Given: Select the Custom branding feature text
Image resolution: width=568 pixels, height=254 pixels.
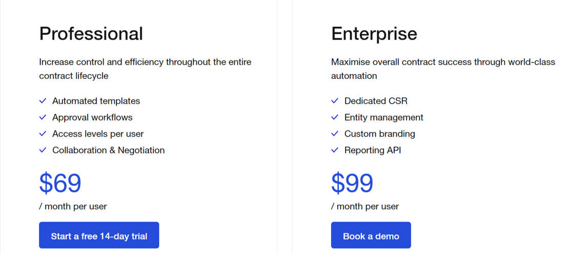Looking at the screenshot, I should pos(380,134).
